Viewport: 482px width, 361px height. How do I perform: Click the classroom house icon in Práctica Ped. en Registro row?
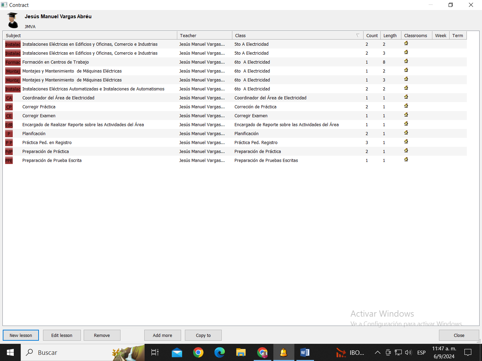coord(406,142)
